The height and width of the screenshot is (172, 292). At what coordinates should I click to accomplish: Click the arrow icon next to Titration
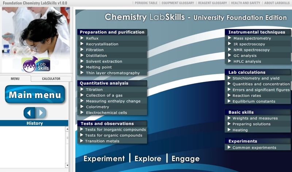click(x=82, y=89)
